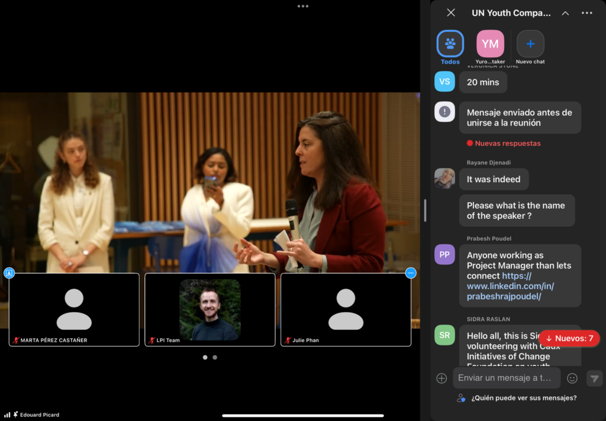The width and height of the screenshot is (606, 421).
Task: Start a Nuevo chat with plus icon
Action: pos(530,44)
